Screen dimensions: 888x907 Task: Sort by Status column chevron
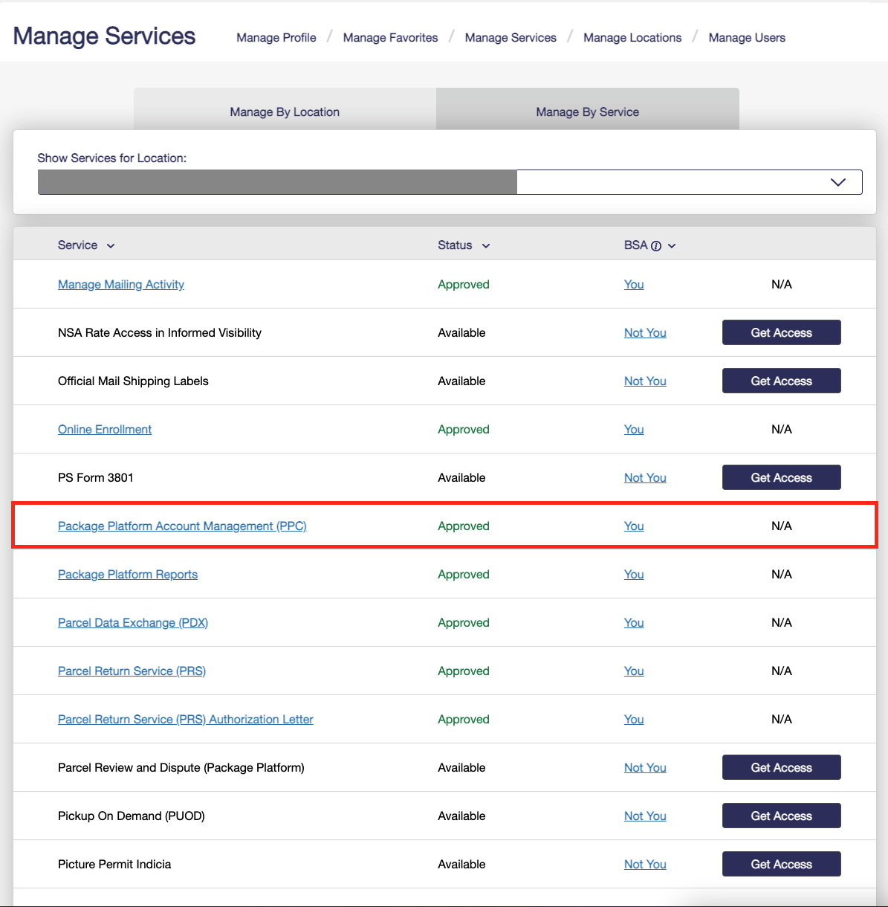[486, 246]
